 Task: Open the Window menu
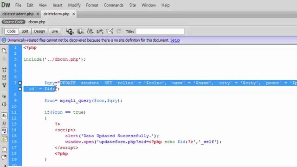pos(148,5)
